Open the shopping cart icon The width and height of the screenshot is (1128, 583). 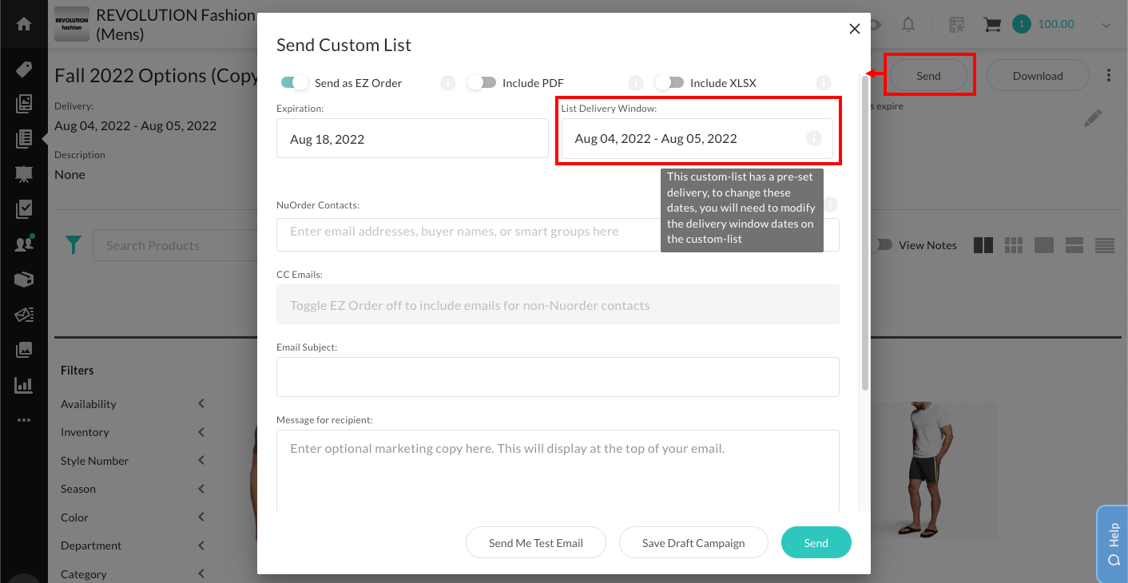(x=992, y=25)
